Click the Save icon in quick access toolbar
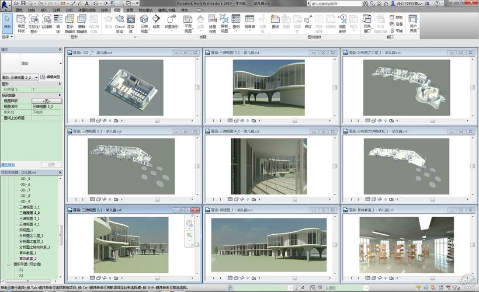 tap(23, 4)
